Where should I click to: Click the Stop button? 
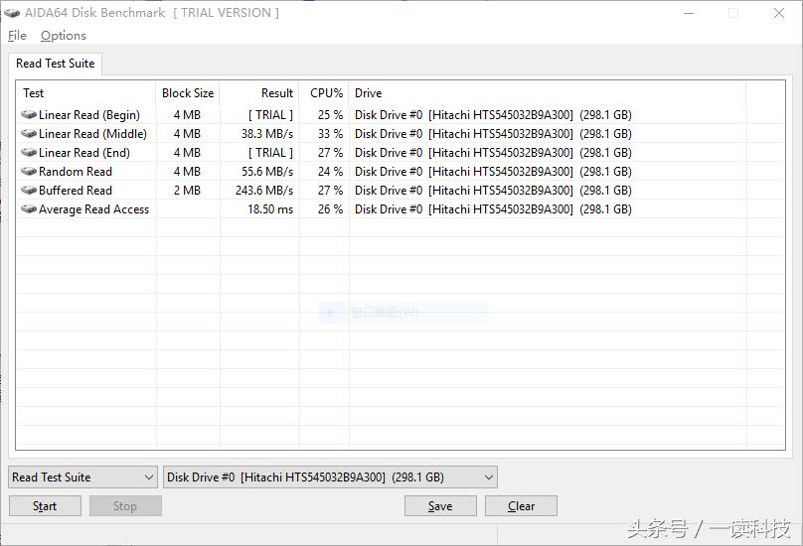[x=125, y=506]
